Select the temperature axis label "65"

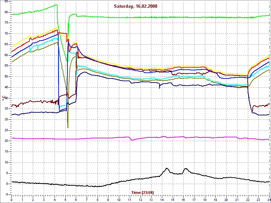click(x=6, y=45)
